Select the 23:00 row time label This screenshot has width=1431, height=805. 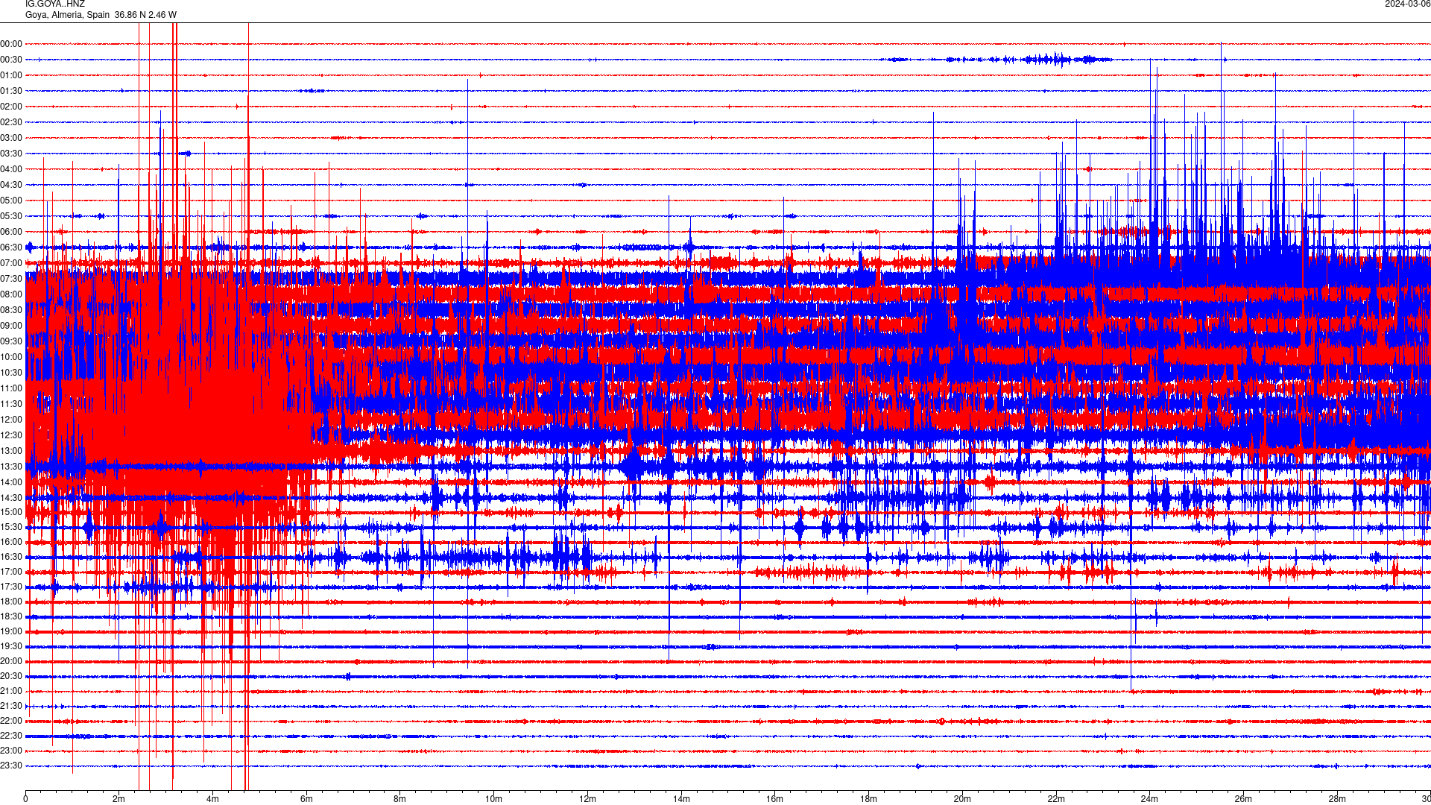point(11,751)
